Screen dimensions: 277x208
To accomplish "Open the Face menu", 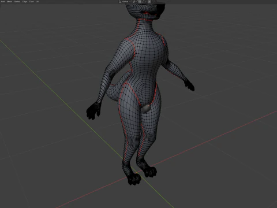I will [x=32, y=2].
